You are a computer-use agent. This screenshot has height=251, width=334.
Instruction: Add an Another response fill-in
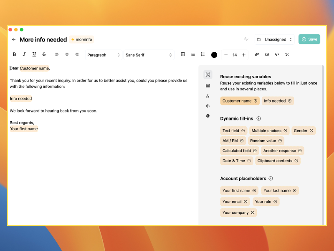click(x=283, y=151)
